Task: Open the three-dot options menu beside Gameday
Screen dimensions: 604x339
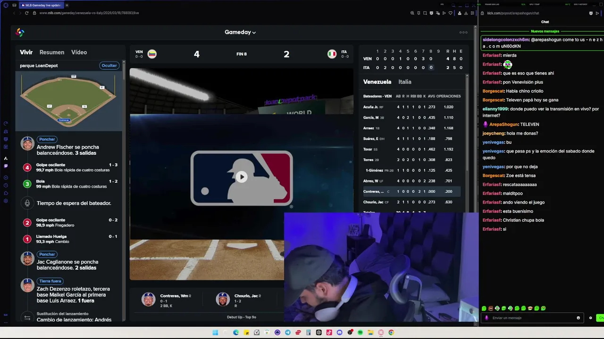Action: tap(463, 32)
